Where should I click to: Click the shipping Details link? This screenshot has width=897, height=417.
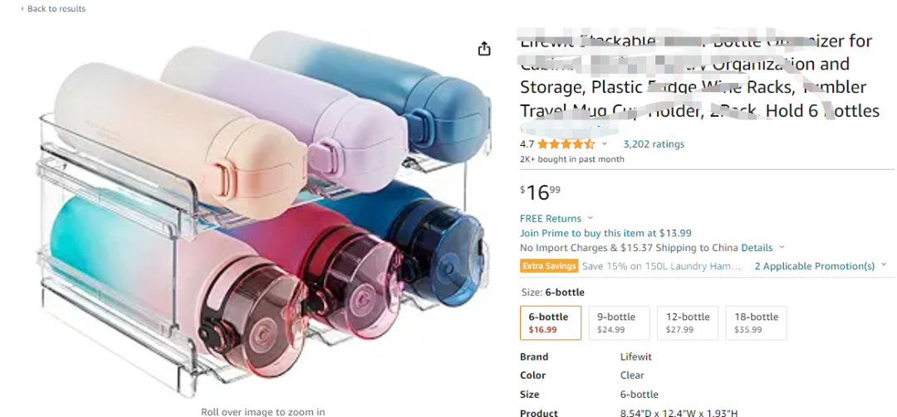coord(757,248)
